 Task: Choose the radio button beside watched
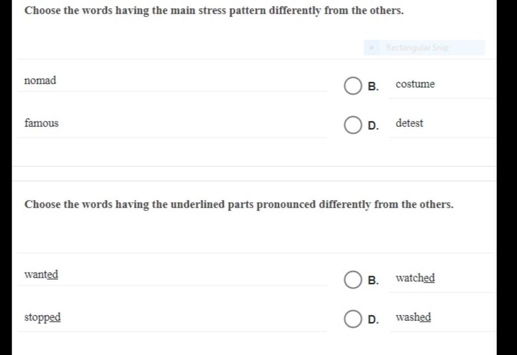pos(353,280)
